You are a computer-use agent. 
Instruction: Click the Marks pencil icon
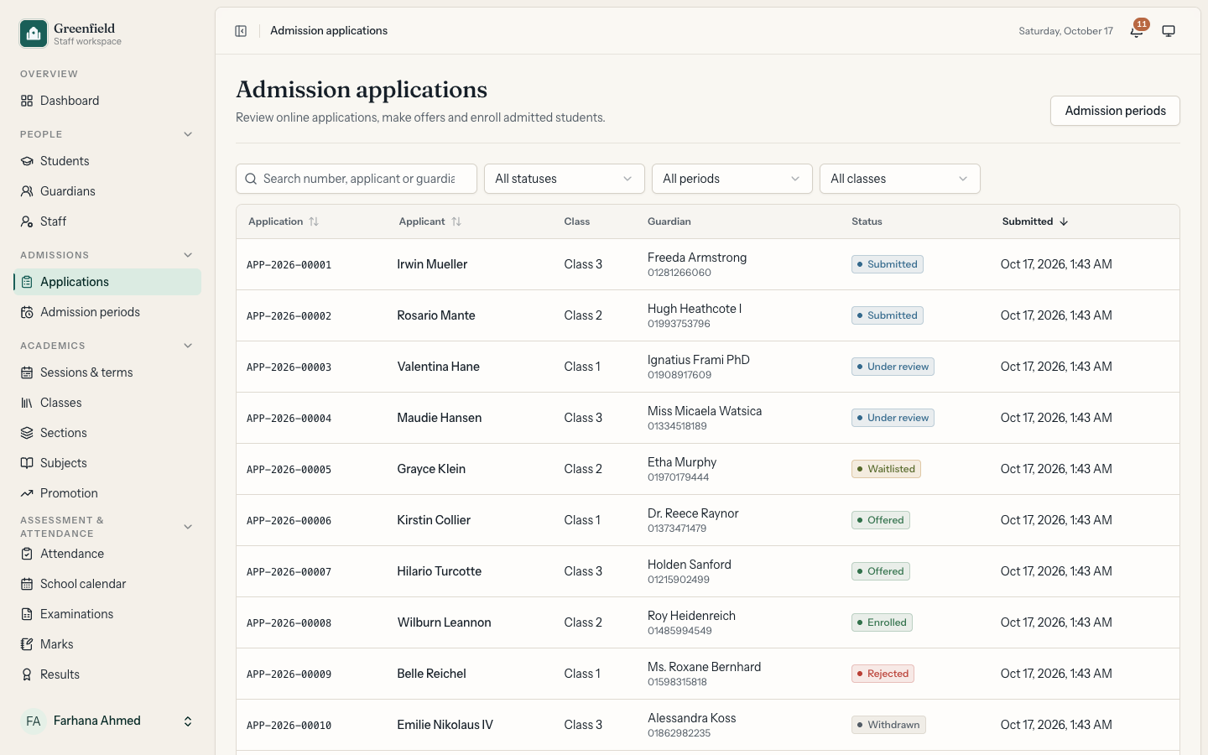[27, 644]
